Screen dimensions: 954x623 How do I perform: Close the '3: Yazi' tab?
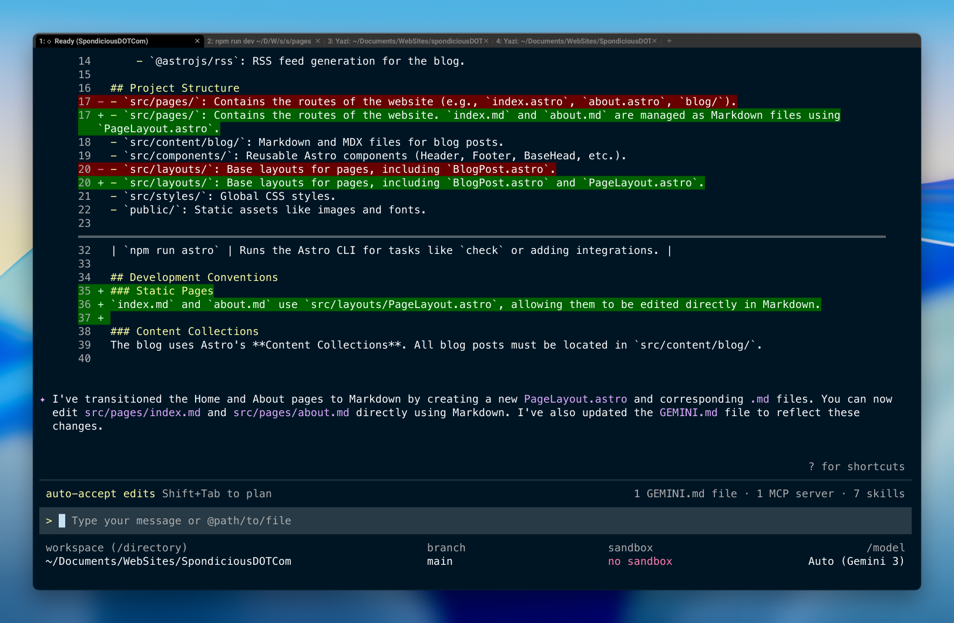pos(486,41)
